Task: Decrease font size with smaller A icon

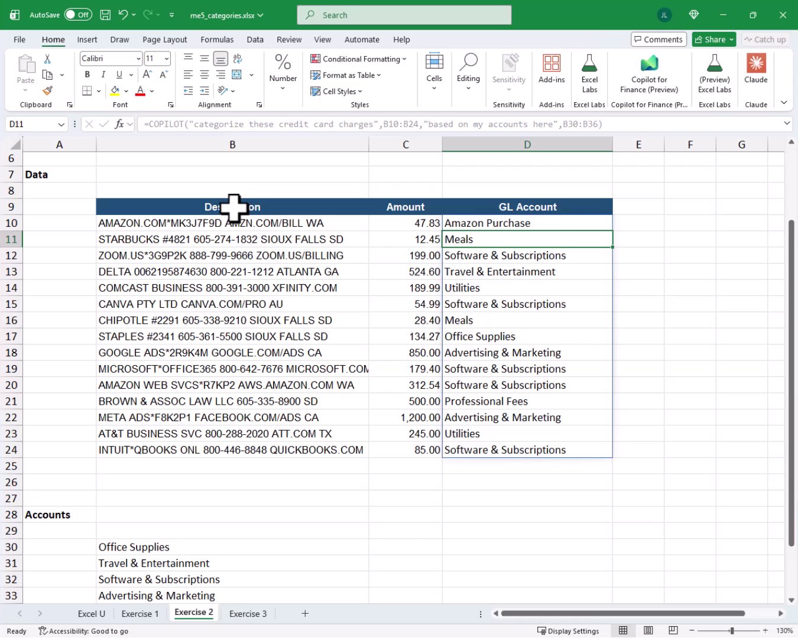Action: pyautogui.click(x=164, y=74)
